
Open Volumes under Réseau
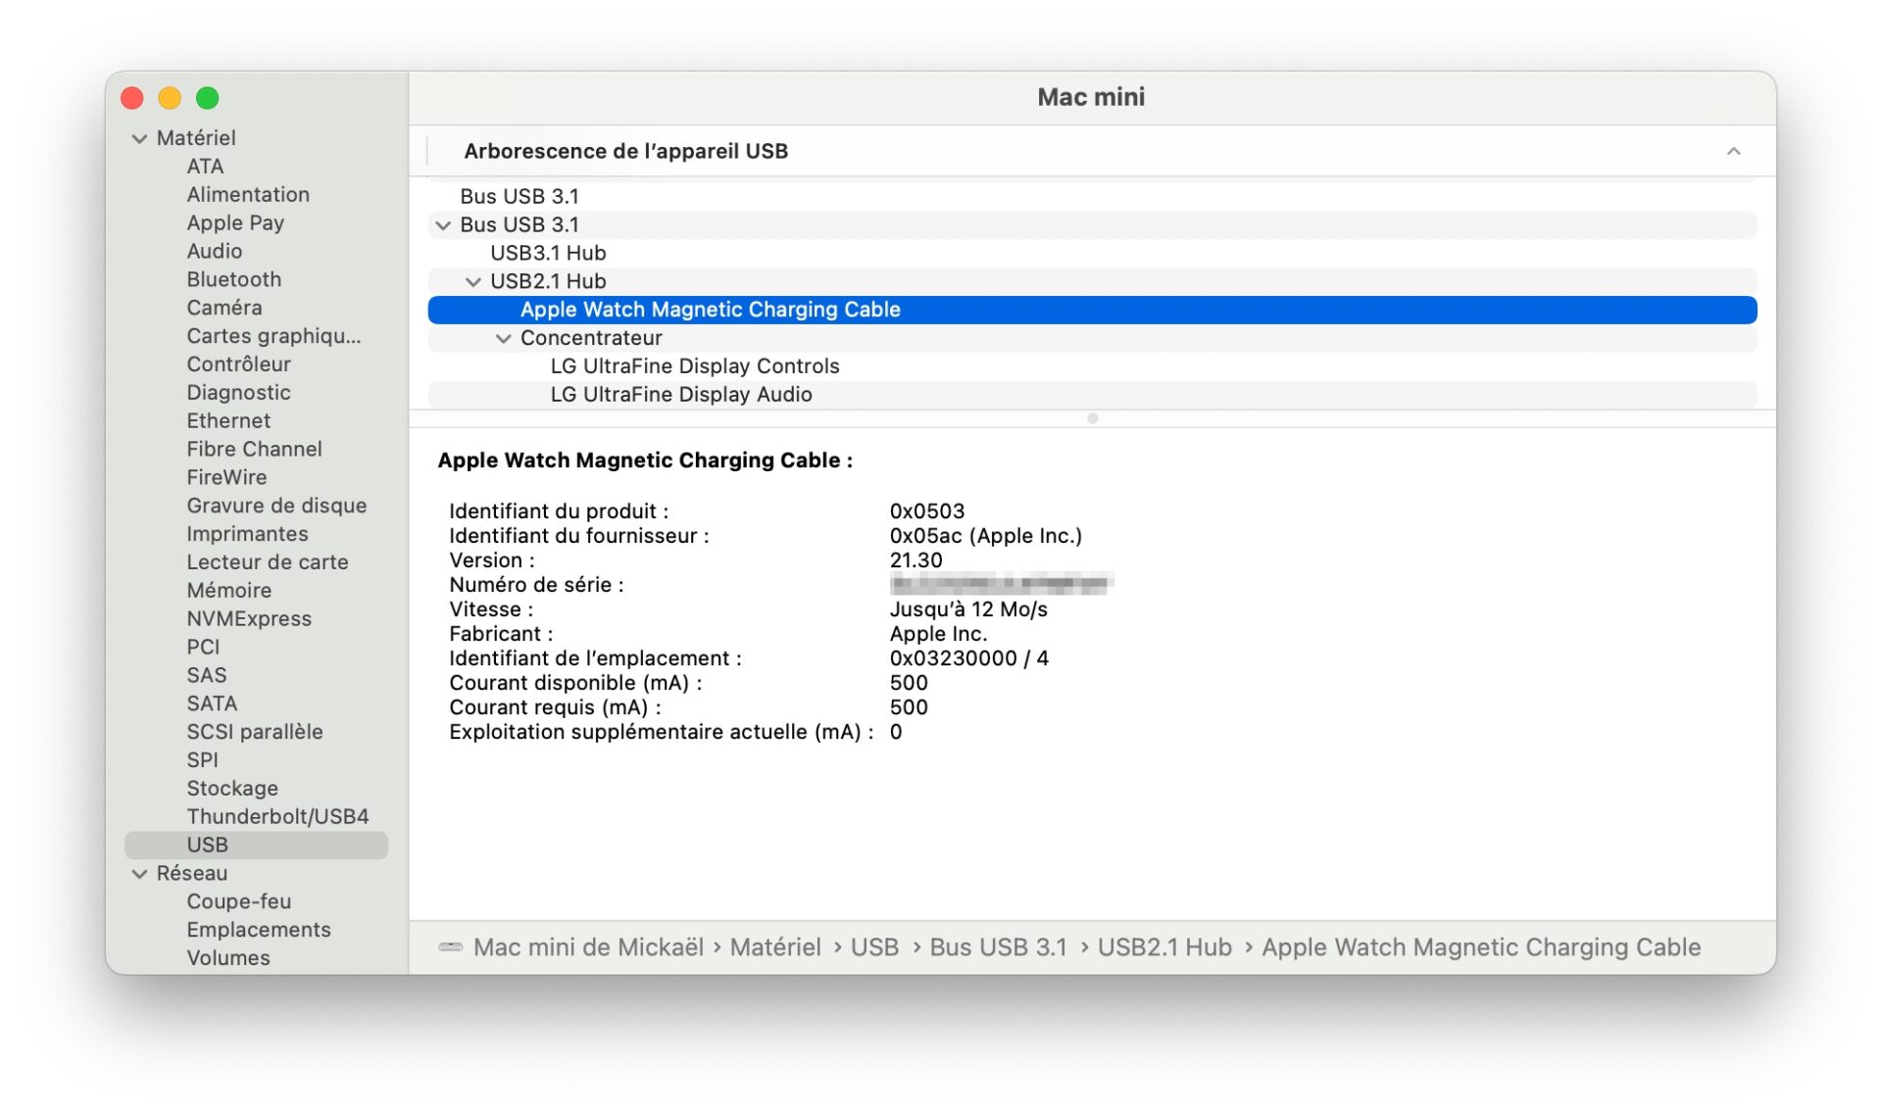[228, 958]
